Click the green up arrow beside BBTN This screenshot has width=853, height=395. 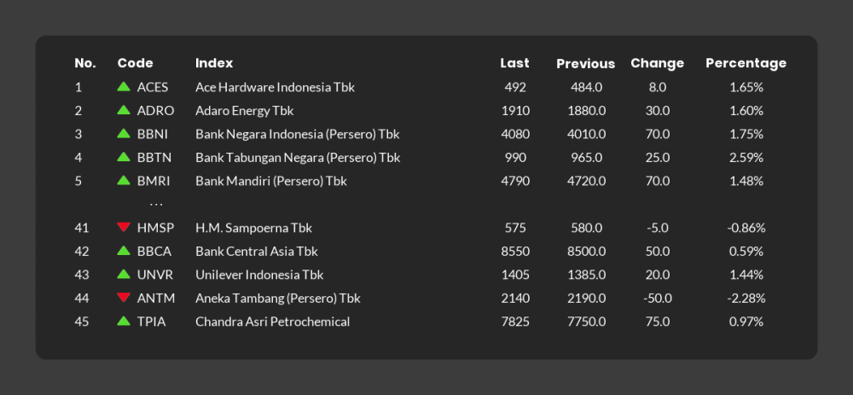click(x=124, y=157)
